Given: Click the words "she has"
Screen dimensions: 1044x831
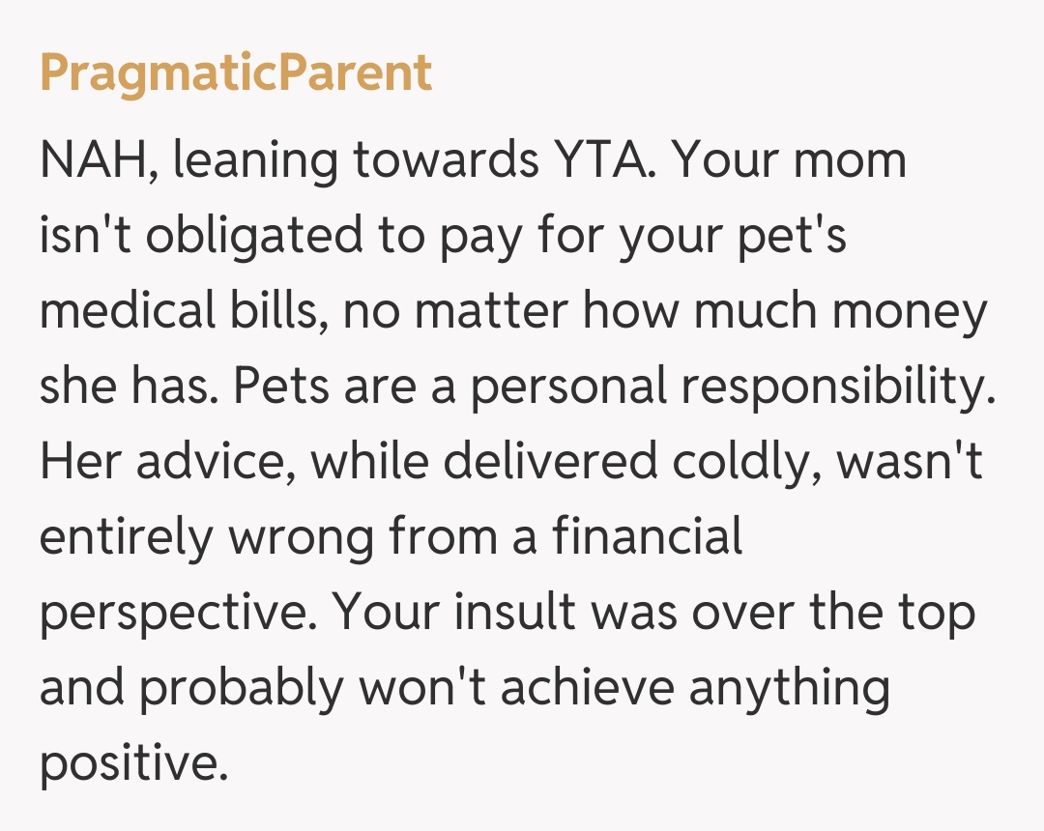Looking at the screenshot, I should 126,387.
